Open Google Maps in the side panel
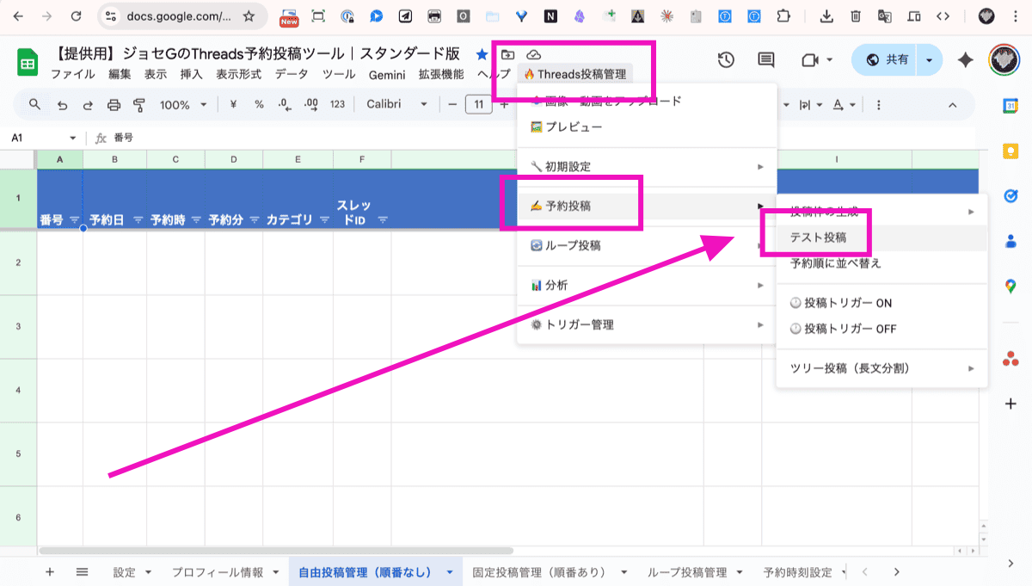The image size is (1032, 586). click(x=1010, y=287)
